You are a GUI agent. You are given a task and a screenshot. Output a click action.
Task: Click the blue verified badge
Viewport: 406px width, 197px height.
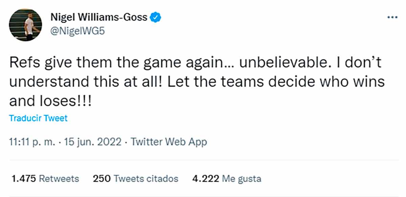[x=156, y=17]
